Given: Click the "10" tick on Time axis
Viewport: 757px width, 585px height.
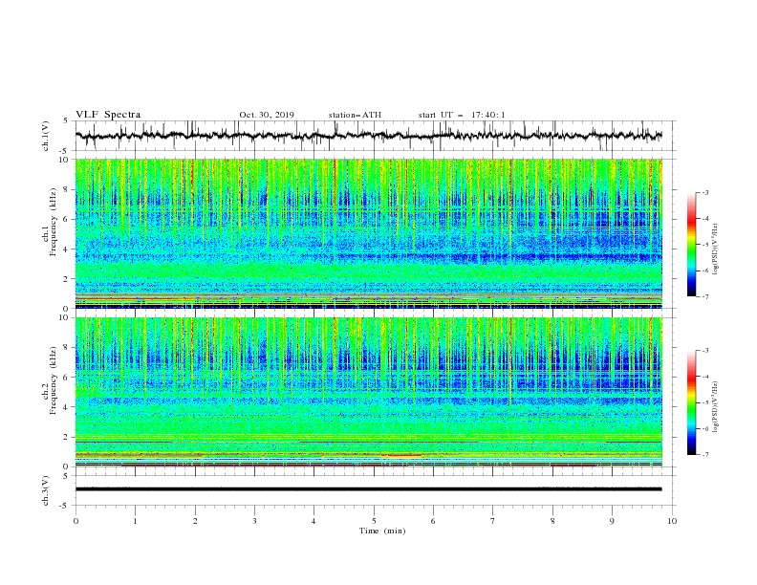Looking at the screenshot, I should pos(672,521).
